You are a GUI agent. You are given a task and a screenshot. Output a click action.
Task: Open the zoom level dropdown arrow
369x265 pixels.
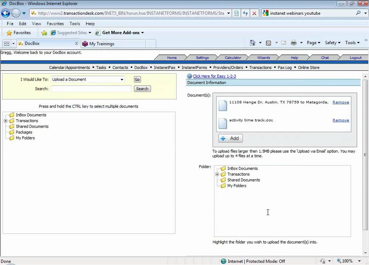359,261
